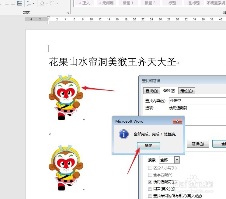Viewport: 226px width, 199px height.
Task: Toggle 同音(英文)(K) checkbox
Action: (x=150, y=189)
